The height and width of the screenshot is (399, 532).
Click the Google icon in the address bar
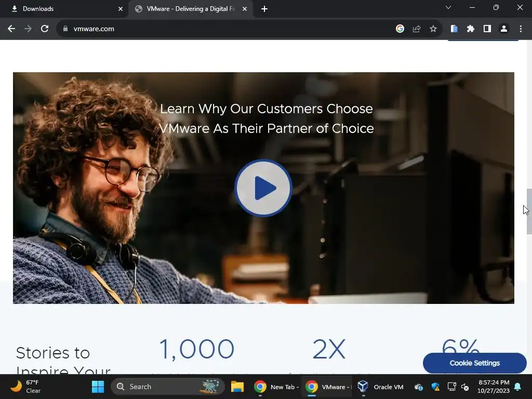(x=400, y=29)
